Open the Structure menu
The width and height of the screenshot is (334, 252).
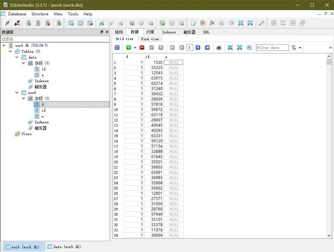pos(40,14)
